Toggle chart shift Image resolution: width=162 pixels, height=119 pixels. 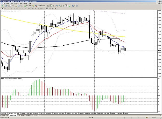tap(66, 6)
